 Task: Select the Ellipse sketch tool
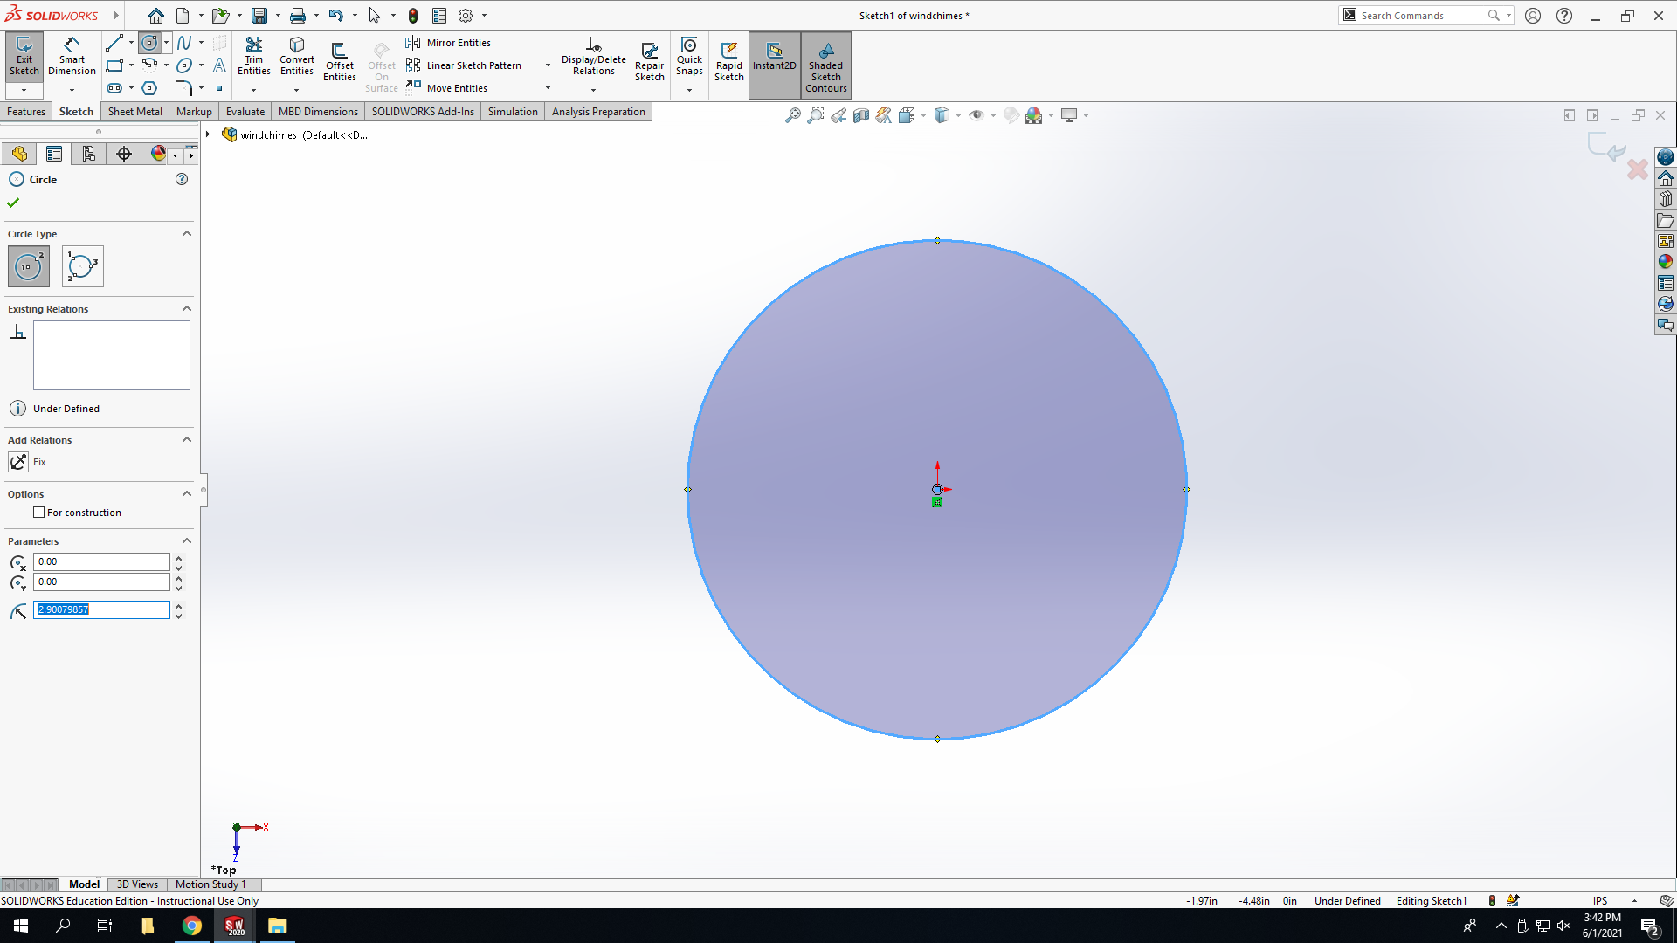click(x=184, y=65)
